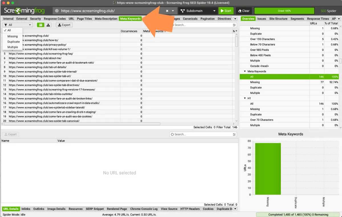Switch to tree view icon
Image resolution: width=342 pixels, height=217 pixels.
tap(48, 25)
